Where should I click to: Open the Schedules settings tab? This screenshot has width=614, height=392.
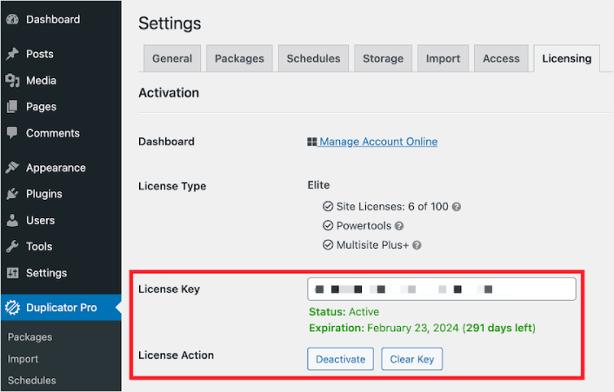(313, 58)
